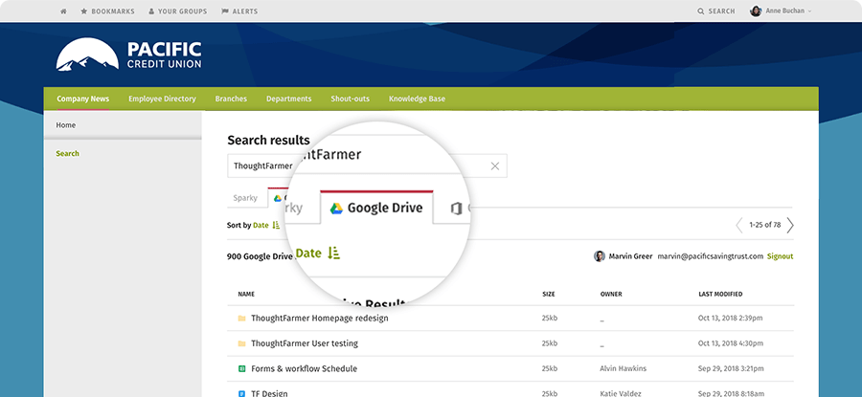This screenshot has width=862, height=397.
Task: Click document icon for TF Design
Action: tap(241, 394)
